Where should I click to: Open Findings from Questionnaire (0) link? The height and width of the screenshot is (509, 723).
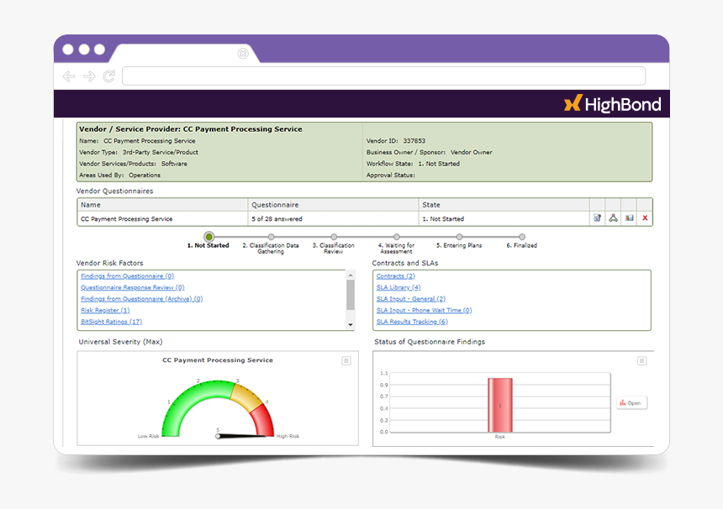127,276
